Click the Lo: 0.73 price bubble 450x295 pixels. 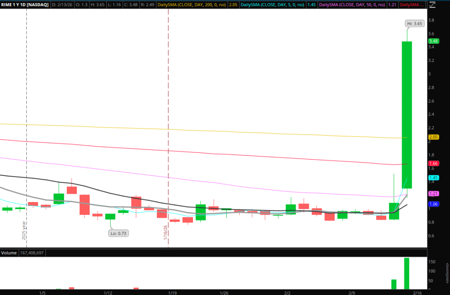[x=118, y=233]
